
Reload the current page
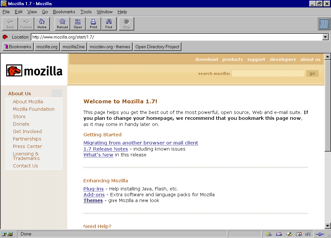[x=62, y=24]
